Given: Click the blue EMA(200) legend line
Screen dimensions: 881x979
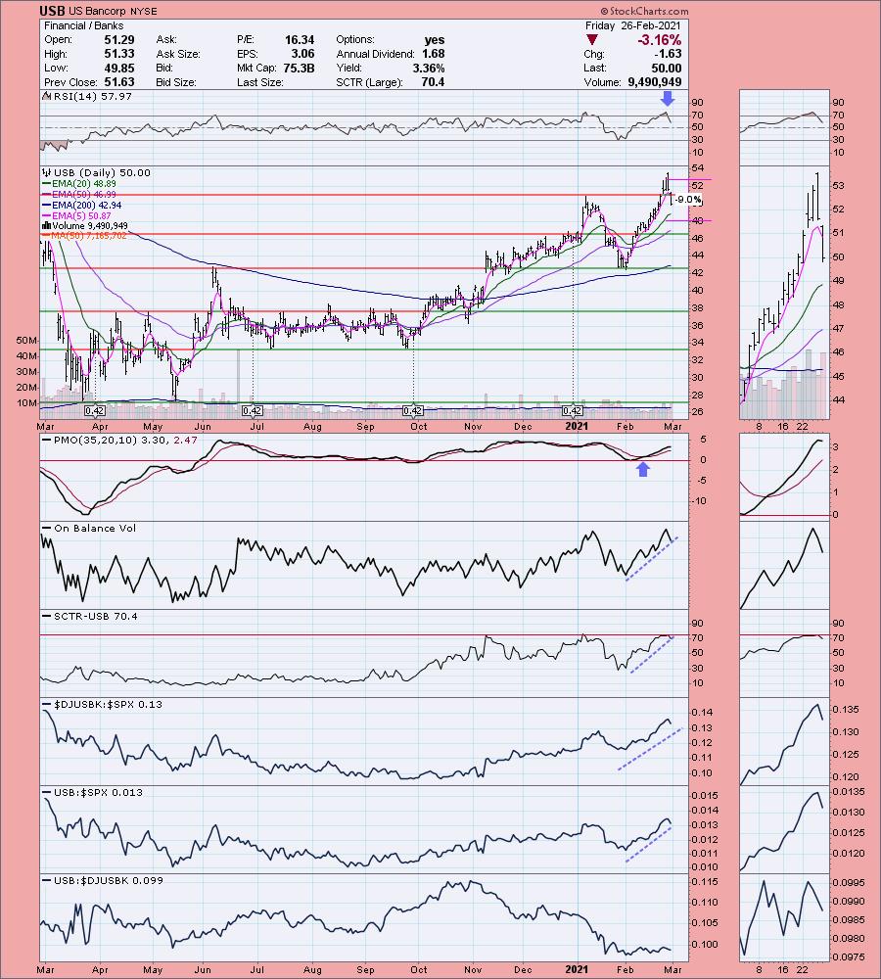Looking at the screenshot, I should coord(46,205).
